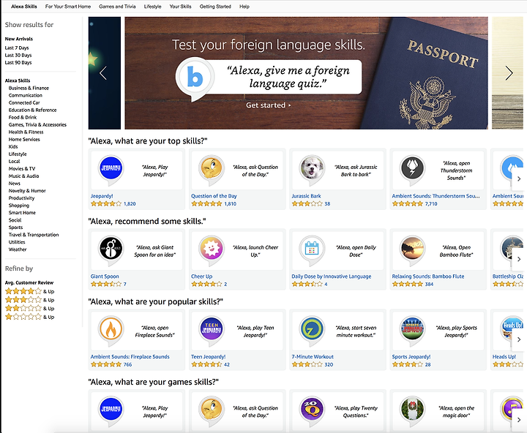The height and width of the screenshot is (433, 527).
Task: Open Relaxing Sounds: Bamboo Flute link
Action: click(x=428, y=276)
